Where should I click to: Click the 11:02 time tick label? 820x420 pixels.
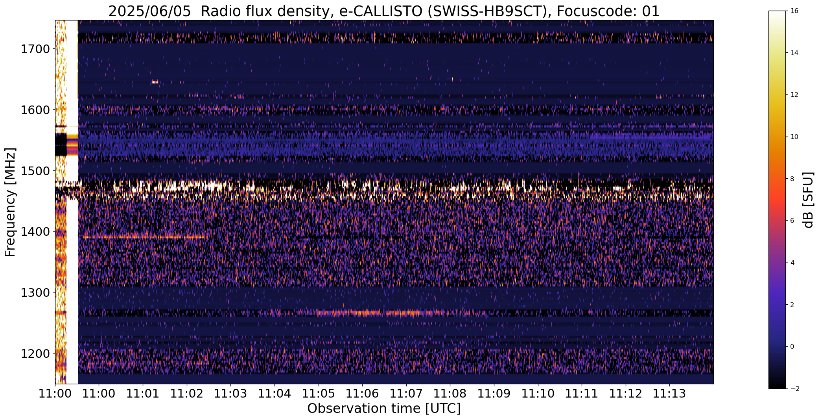click(187, 394)
